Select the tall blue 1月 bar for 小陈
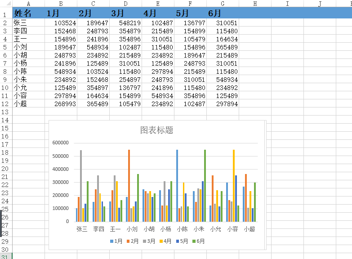This screenshot has height=259, width=352. click(x=177, y=186)
